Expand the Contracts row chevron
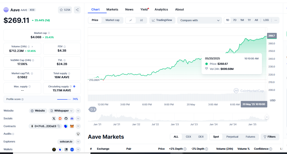The image size is (287, 154). click(78, 126)
